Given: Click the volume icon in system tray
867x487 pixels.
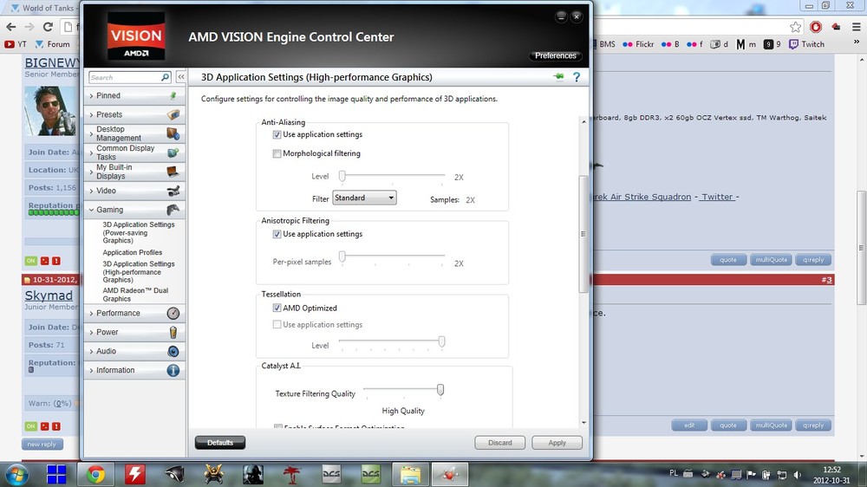Looking at the screenshot, I should (x=797, y=474).
